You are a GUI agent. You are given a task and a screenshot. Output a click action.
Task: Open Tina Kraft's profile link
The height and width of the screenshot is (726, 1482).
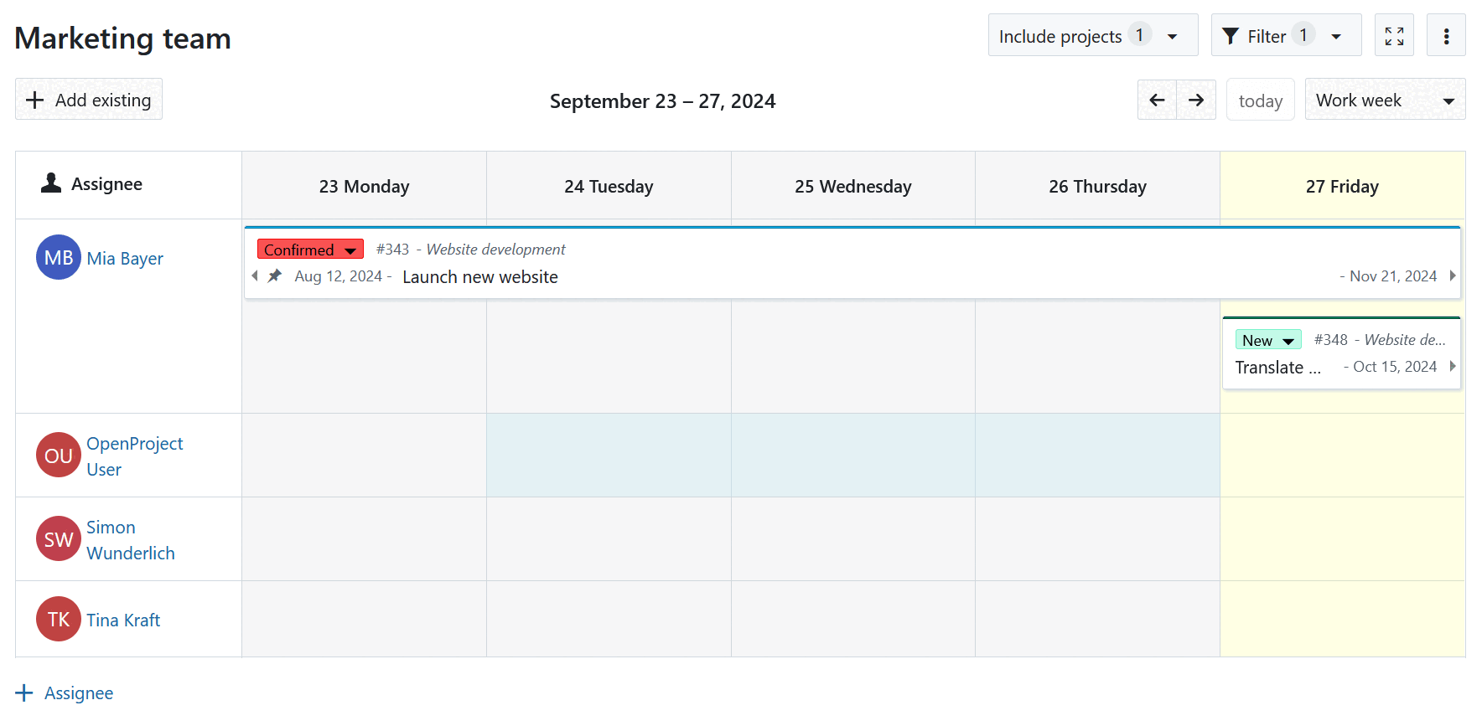123,620
